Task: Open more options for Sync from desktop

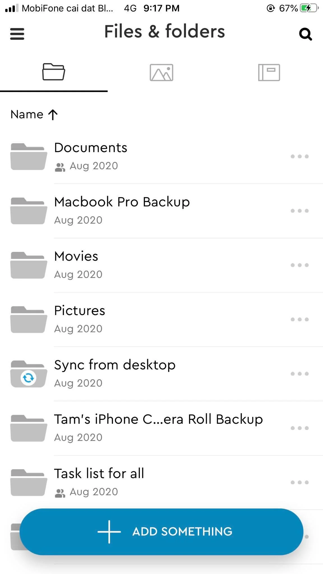Action: (x=299, y=374)
